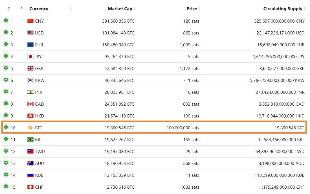Click the United Kingdom flag icon
The width and height of the screenshot is (310, 194).
(x=30, y=68)
